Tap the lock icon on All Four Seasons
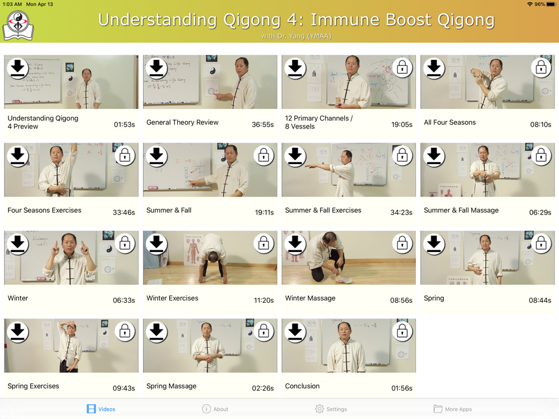This screenshot has height=419, width=559. [x=541, y=68]
